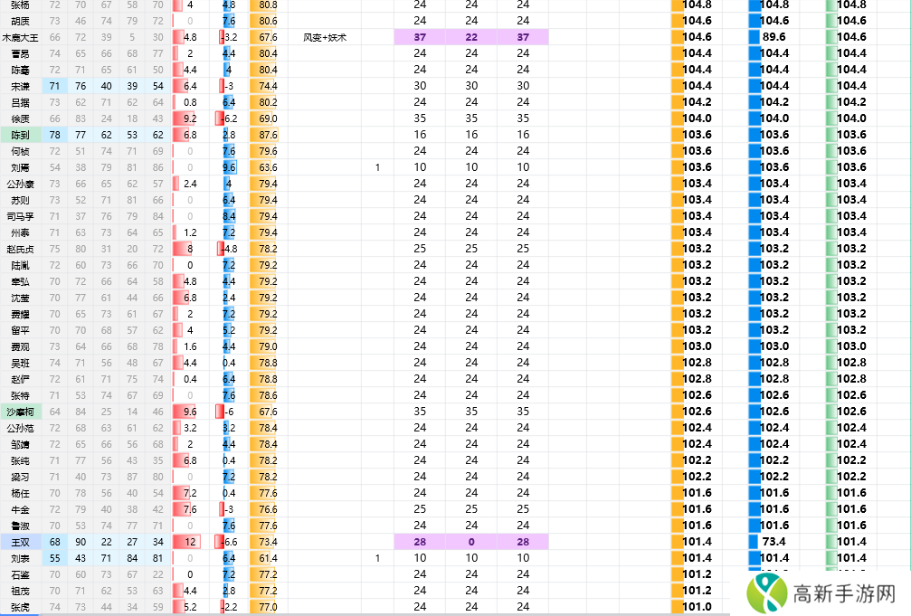
Task: Click the 公孙康 name cell
Action: [x=20, y=184]
